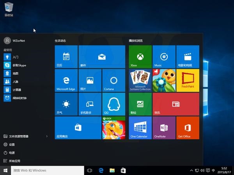Launch the One Calendar tile
Viewport: 234px width, 175px height.
[x=140, y=128]
